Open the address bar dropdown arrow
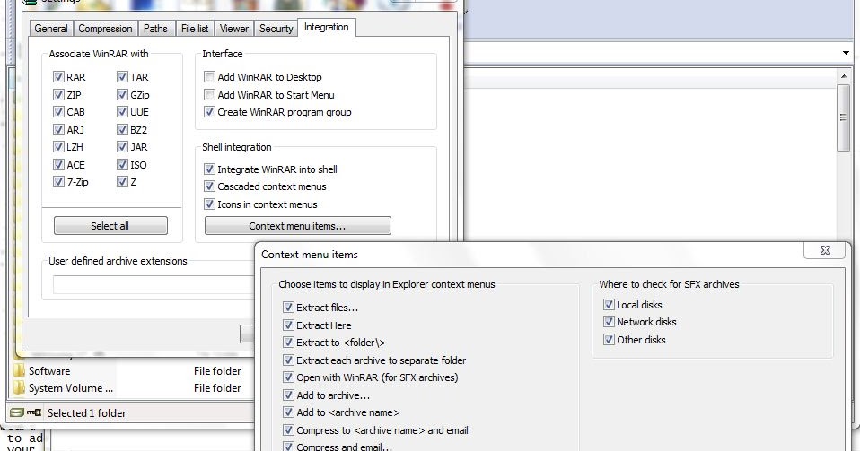This screenshot has width=860, height=451. pyautogui.click(x=846, y=53)
